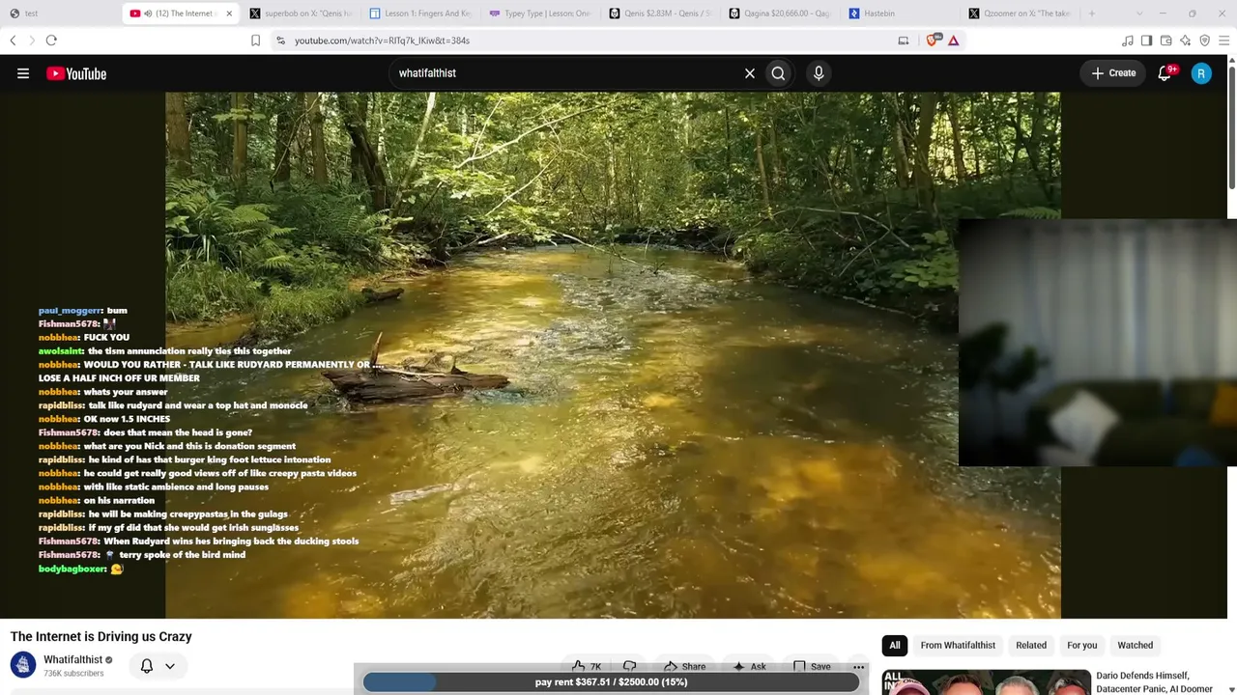Screen dimensions: 1237x695
Task: Like the video
Action: tap(587, 666)
